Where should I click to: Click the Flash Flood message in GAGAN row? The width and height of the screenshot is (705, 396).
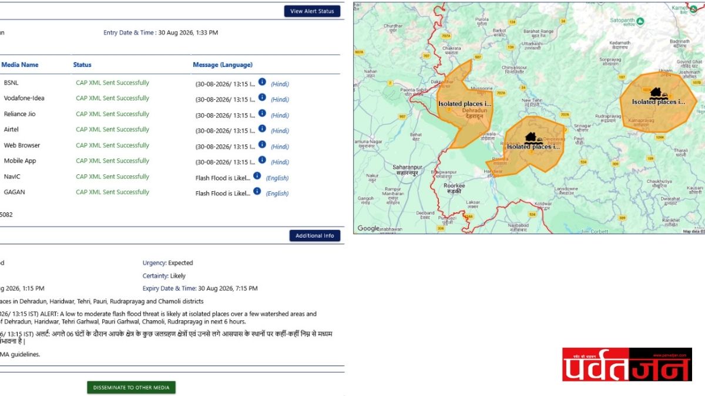223,193
